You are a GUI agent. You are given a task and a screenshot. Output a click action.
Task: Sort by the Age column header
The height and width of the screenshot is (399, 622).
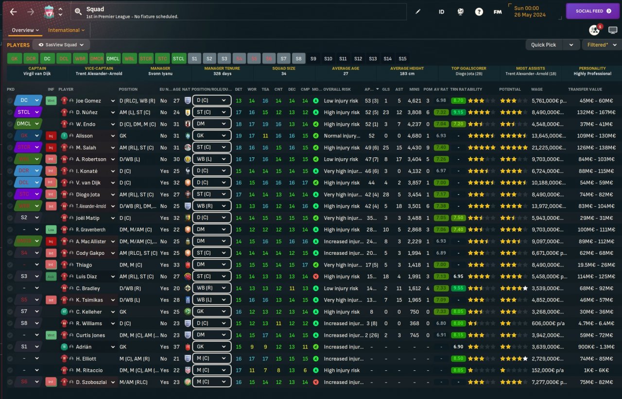(x=176, y=89)
